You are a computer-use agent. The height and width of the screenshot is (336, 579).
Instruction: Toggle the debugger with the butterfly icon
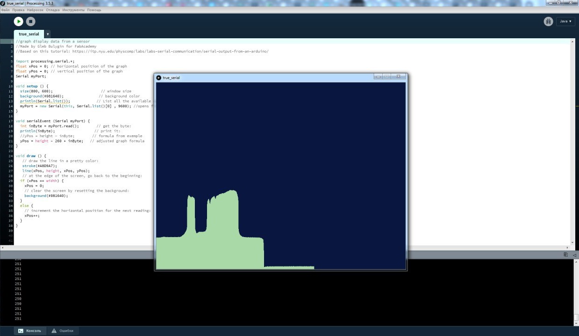pyautogui.click(x=548, y=21)
